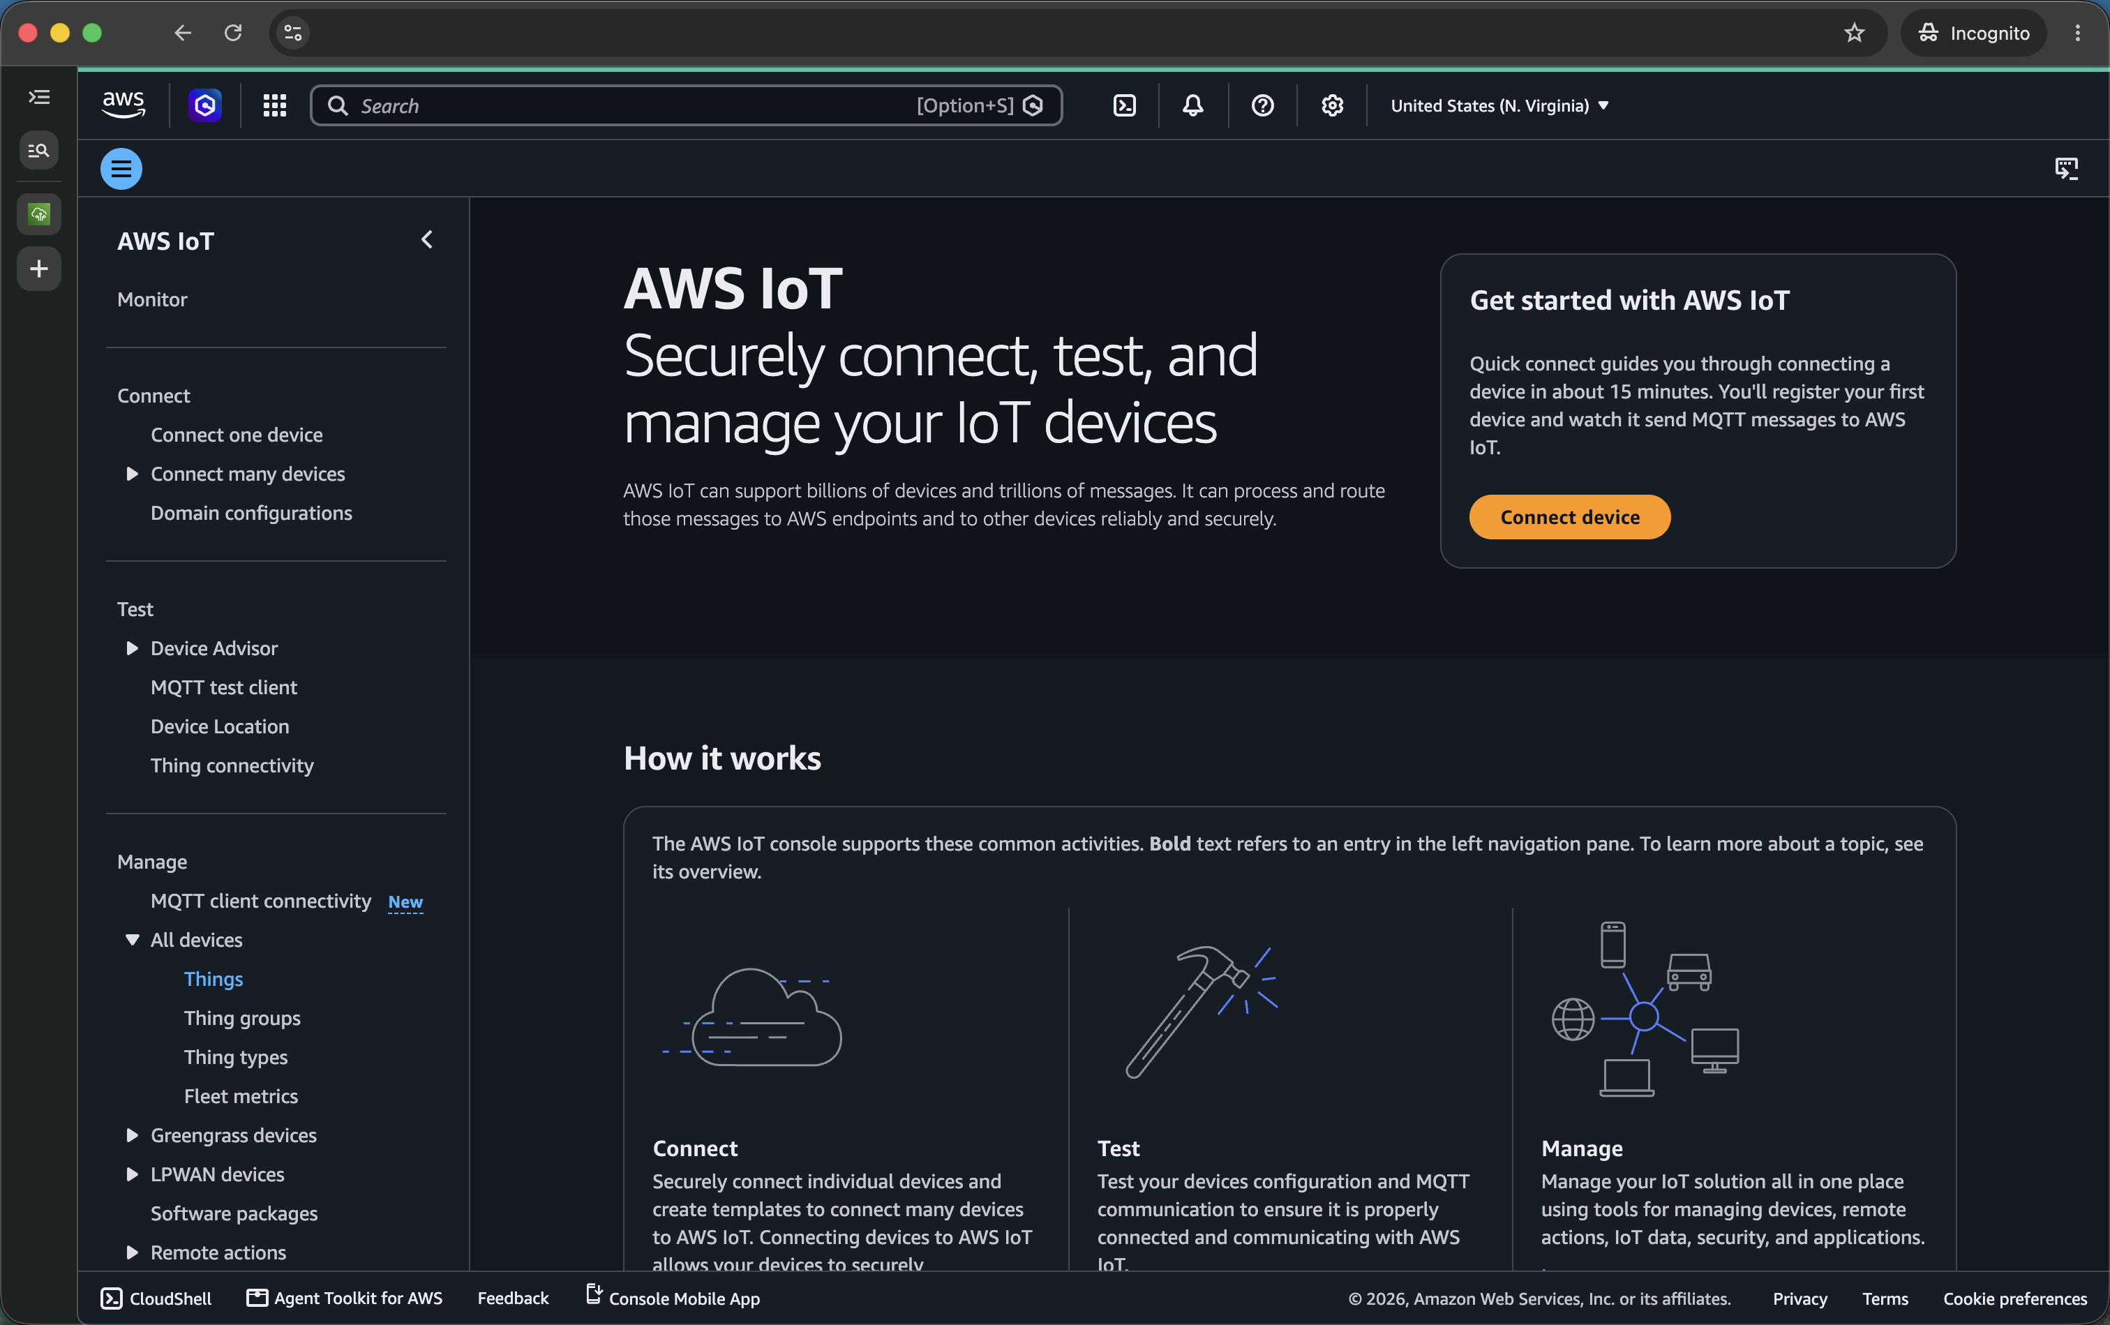Click the Manage section heading in nav

153,862
